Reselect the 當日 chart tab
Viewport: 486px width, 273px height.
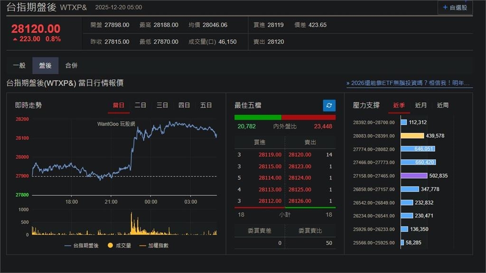tap(118, 105)
